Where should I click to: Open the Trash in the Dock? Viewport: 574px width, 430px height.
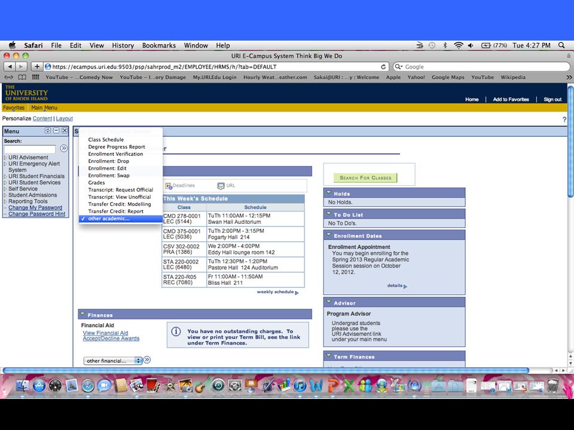click(552, 386)
